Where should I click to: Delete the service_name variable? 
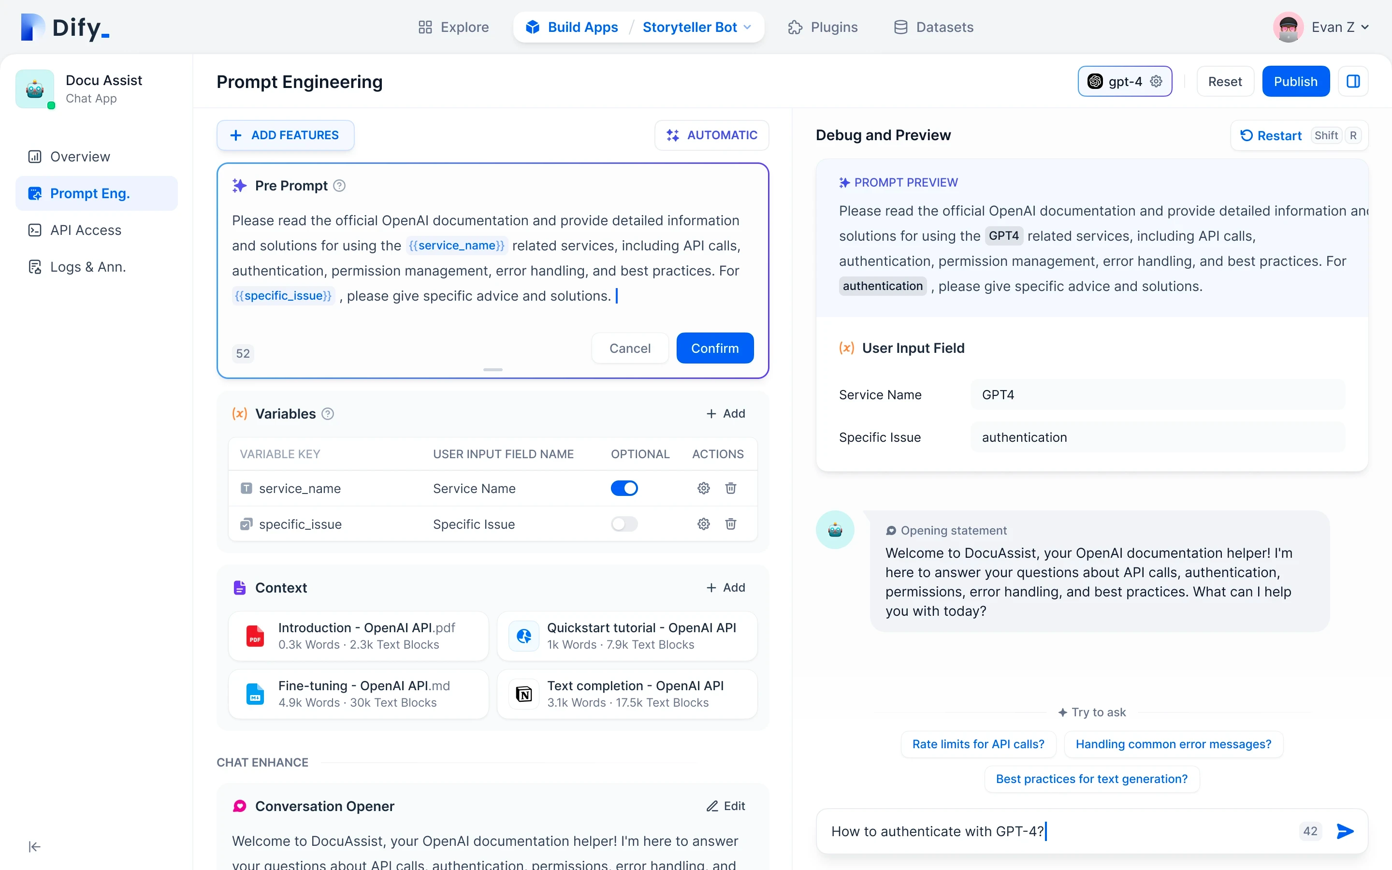[730, 488]
